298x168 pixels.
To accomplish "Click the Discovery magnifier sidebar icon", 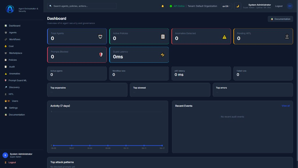I will click(6, 87).
